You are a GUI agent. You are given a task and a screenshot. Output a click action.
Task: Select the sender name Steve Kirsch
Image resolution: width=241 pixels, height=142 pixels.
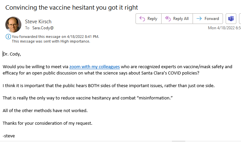[38, 22]
